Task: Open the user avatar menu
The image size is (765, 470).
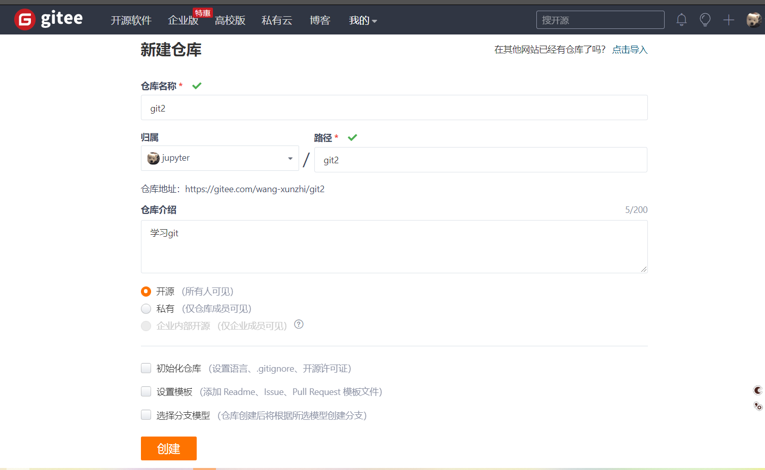Action: [x=754, y=19]
